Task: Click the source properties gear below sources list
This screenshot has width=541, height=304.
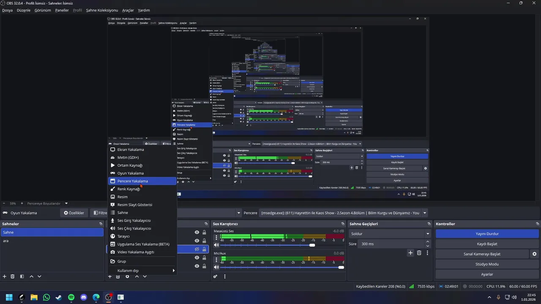Action: click(x=127, y=277)
